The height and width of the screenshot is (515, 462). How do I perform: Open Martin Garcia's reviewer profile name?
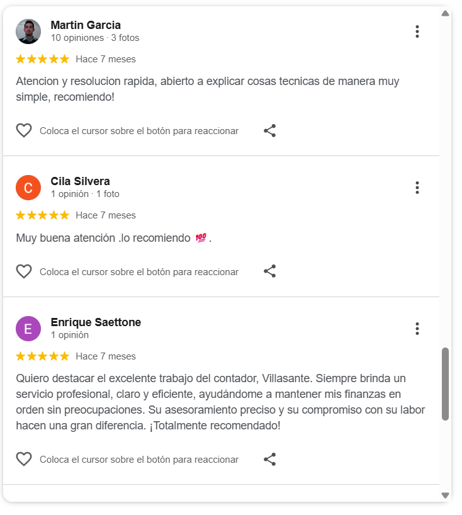click(x=86, y=25)
